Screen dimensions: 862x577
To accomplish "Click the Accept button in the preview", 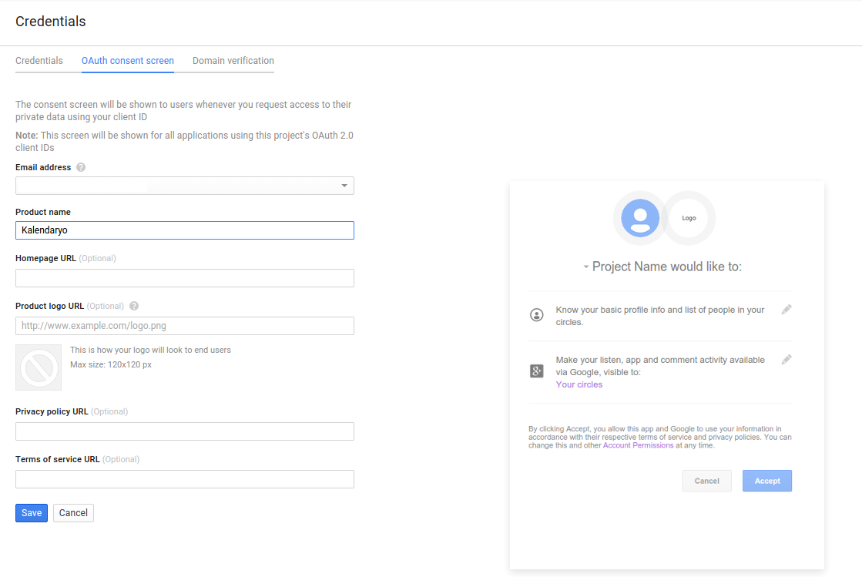I will [x=767, y=481].
